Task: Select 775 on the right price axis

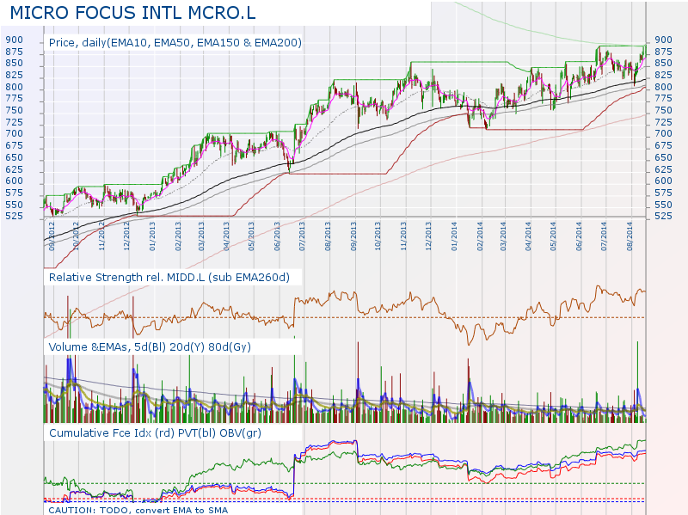Action: click(663, 99)
